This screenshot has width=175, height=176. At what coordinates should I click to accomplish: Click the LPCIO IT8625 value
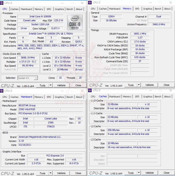point(51,127)
